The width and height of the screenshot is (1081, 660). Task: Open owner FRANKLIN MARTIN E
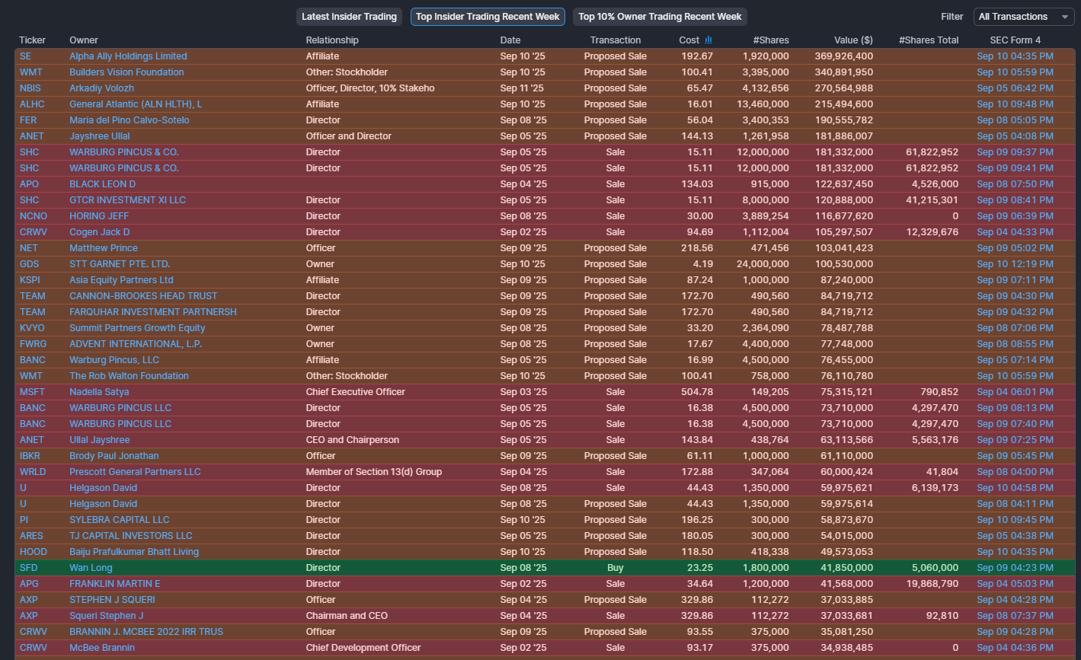pos(115,584)
